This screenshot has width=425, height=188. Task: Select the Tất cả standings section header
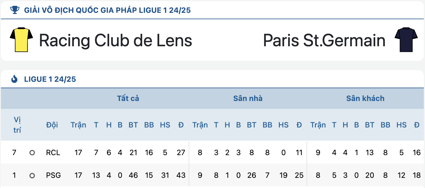click(x=128, y=98)
